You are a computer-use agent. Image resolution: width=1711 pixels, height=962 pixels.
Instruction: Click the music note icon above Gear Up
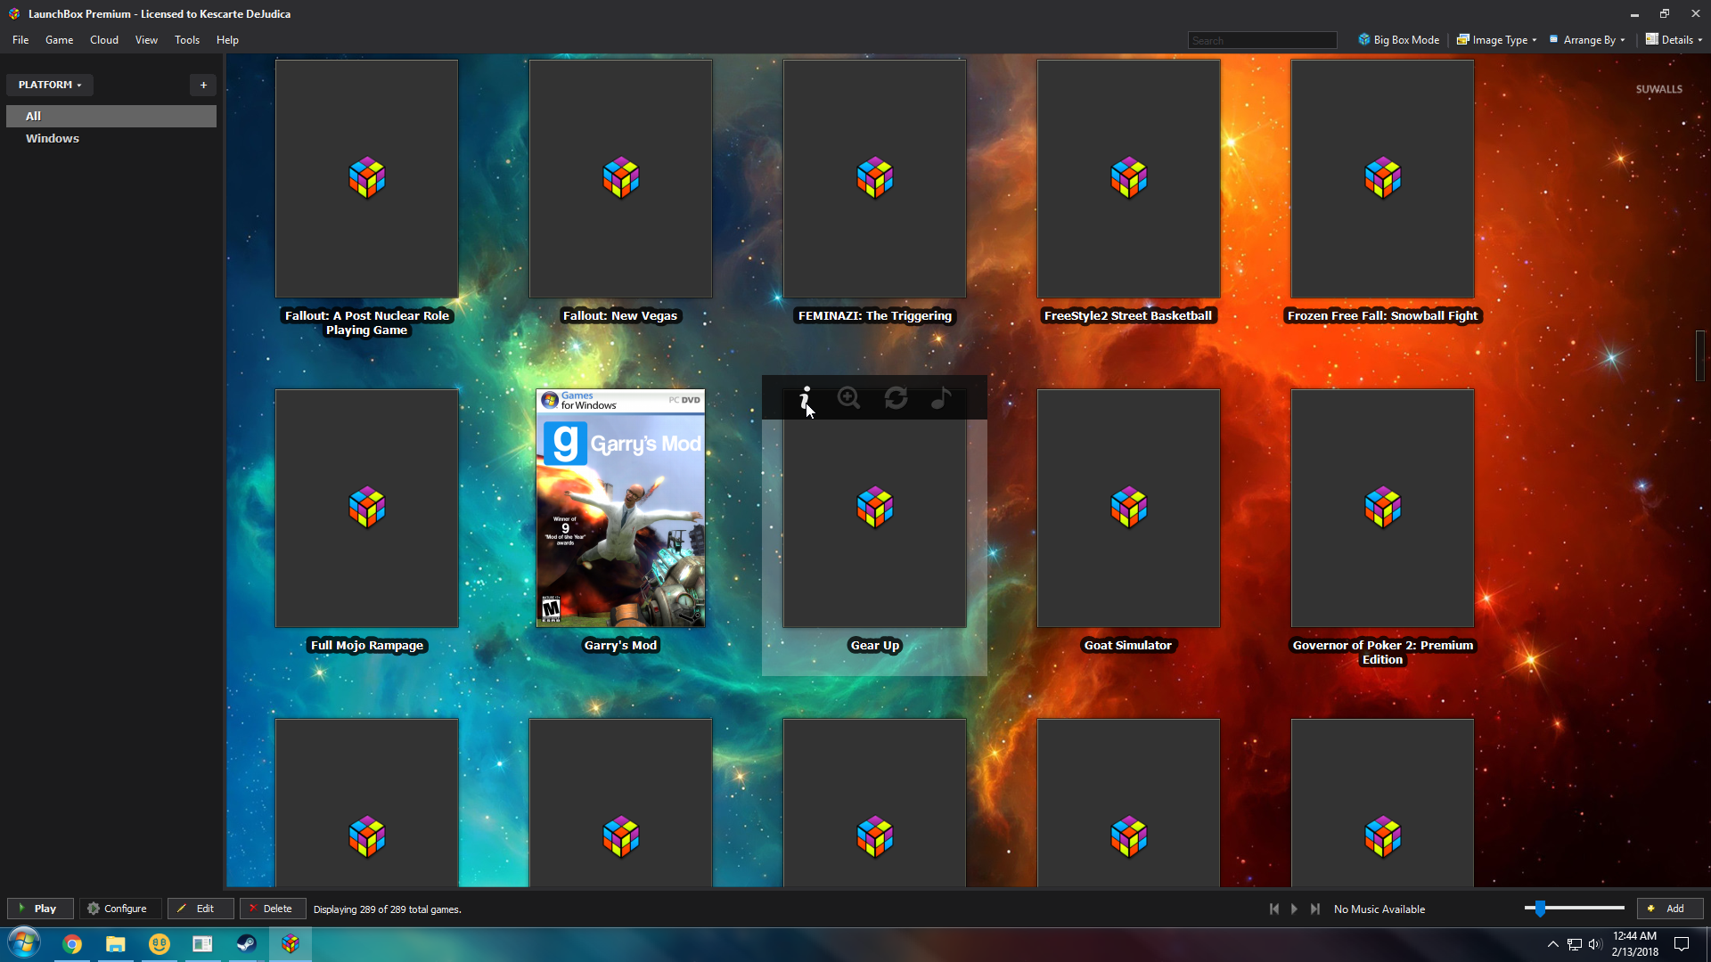click(x=941, y=397)
